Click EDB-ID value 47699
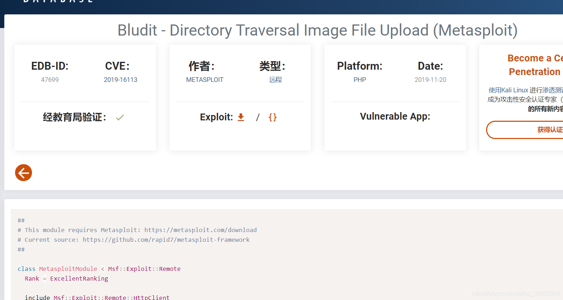 50,80
